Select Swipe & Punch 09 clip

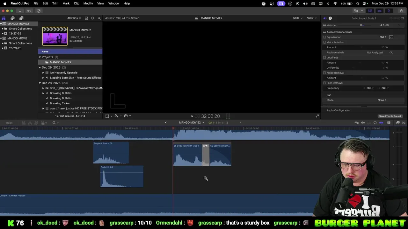[x=111, y=153]
